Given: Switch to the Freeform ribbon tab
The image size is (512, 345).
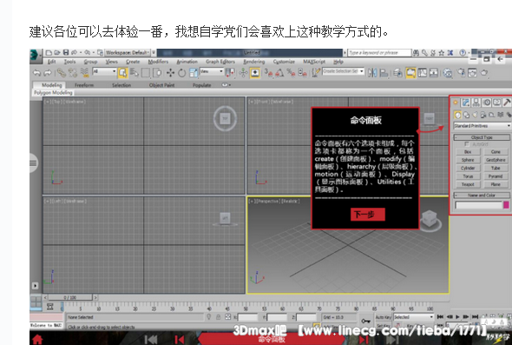Looking at the screenshot, I should [x=84, y=85].
